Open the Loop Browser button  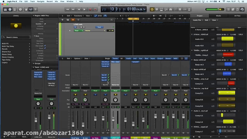pos(238,9)
